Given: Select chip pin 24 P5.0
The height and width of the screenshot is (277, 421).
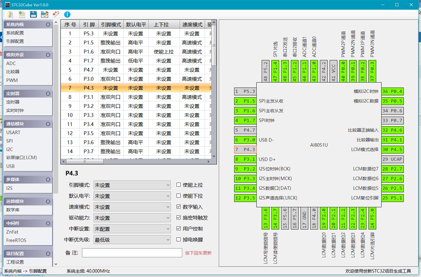Looking at the screenshot, I should coord(372,218).
